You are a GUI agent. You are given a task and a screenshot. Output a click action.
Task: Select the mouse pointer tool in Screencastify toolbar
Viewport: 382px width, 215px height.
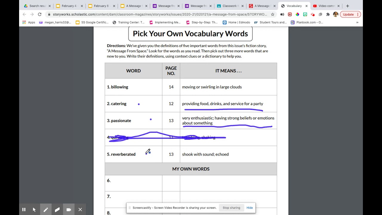pos(34,210)
